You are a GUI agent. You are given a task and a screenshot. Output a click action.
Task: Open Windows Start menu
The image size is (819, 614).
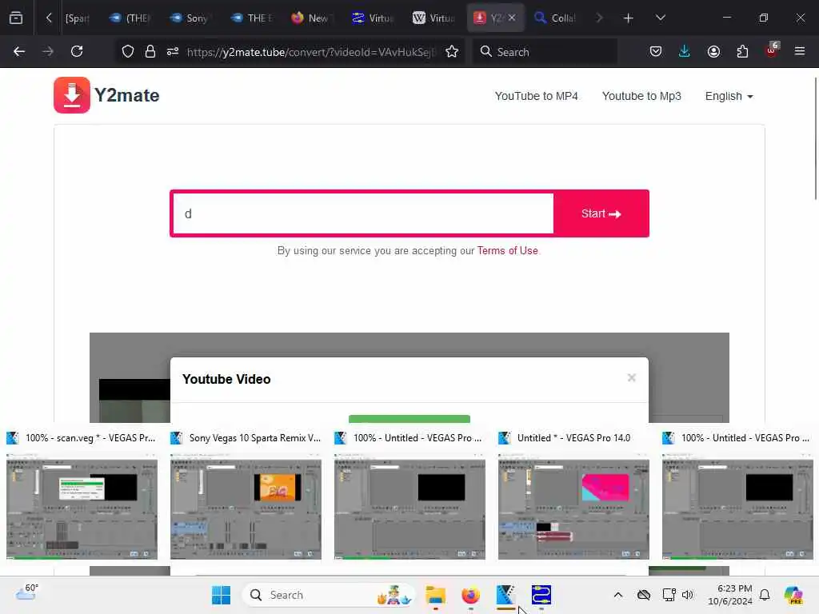221,595
